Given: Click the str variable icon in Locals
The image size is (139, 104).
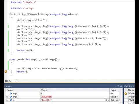Looking at the screenshot, I should pos(11,100).
